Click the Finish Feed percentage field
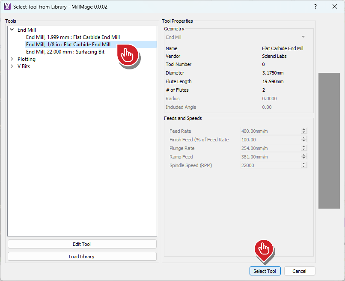The image size is (345, 281). (x=270, y=140)
